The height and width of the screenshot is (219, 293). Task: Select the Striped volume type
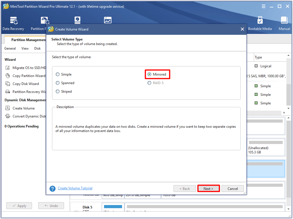pos(57,92)
